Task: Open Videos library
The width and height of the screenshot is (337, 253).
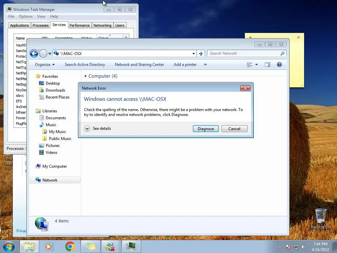Action: tap(51, 152)
